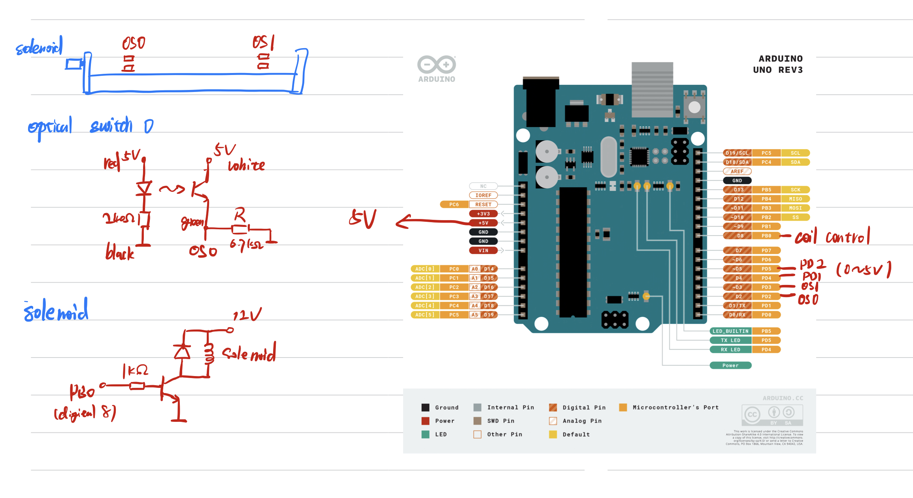Click the Microcontroller's Port legend entry
The height and width of the screenshot is (498, 913).
pos(669,408)
